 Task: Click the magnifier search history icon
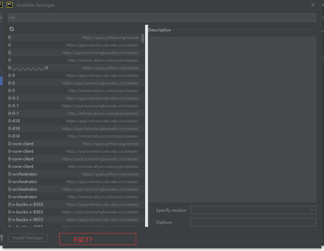tap(12, 18)
